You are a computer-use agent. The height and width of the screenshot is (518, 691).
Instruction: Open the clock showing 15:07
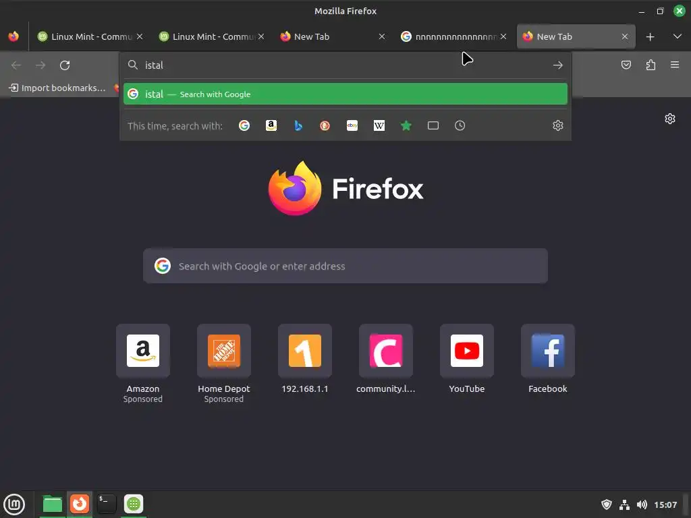tap(665, 505)
